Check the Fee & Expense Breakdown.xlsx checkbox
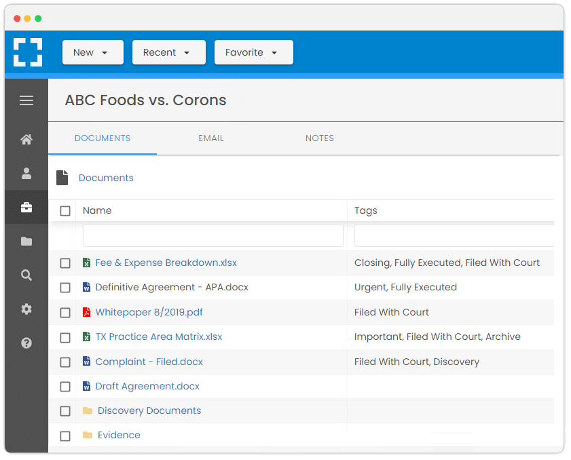The height and width of the screenshot is (460, 571). [65, 263]
